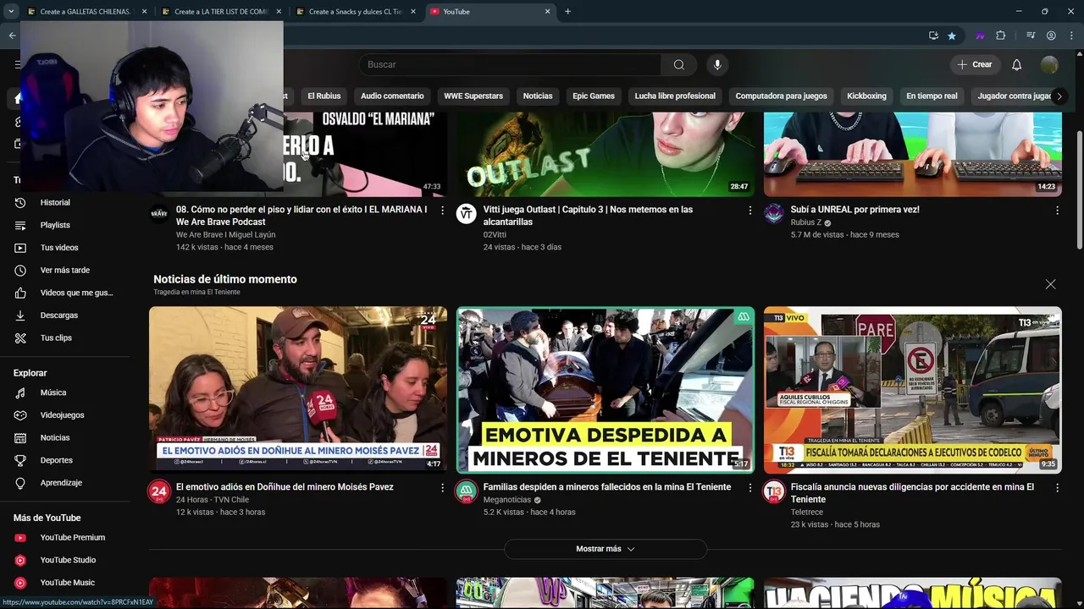Open 24 Horas - TVN Chile channel link
The height and width of the screenshot is (609, 1084).
pyautogui.click(x=212, y=500)
